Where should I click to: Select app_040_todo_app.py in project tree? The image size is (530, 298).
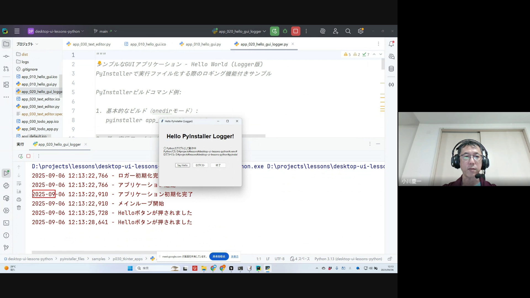point(40,129)
